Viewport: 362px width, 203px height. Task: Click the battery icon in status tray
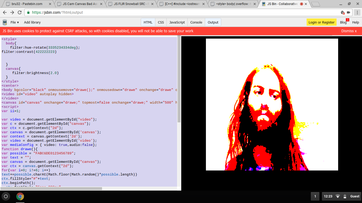click(x=345, y=196)
